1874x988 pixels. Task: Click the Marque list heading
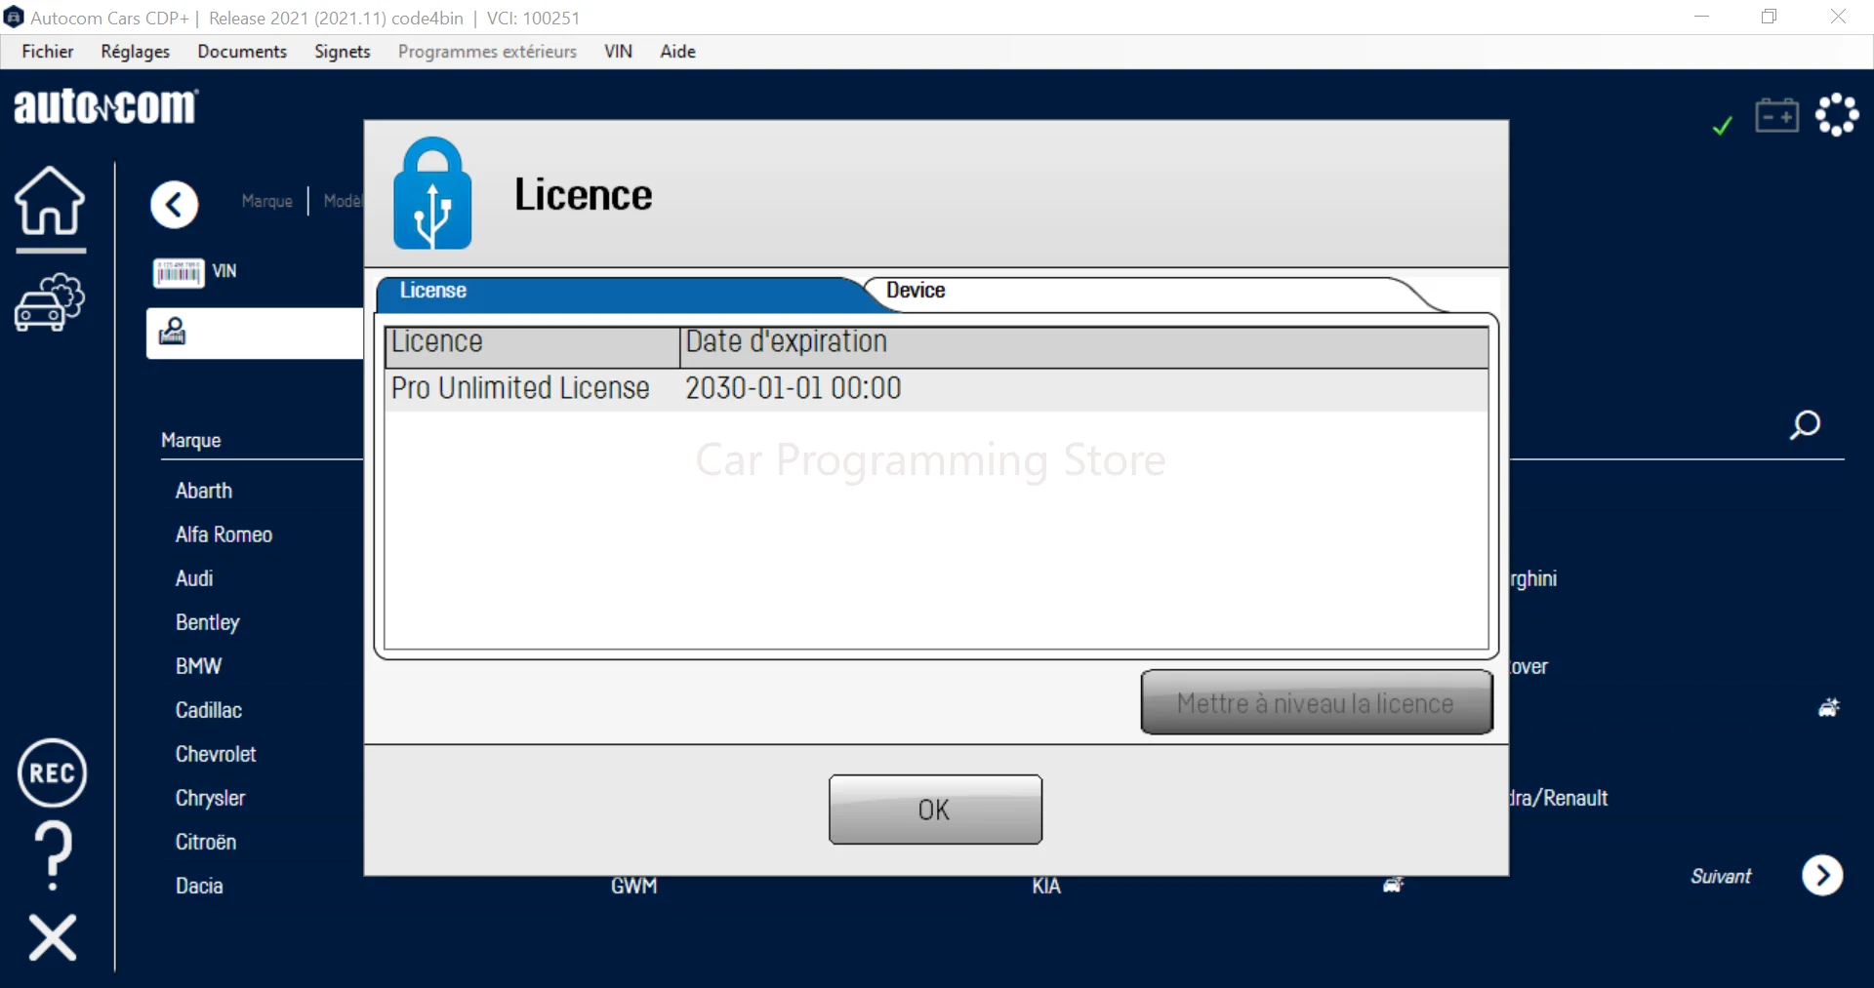[x=191, y=441]
